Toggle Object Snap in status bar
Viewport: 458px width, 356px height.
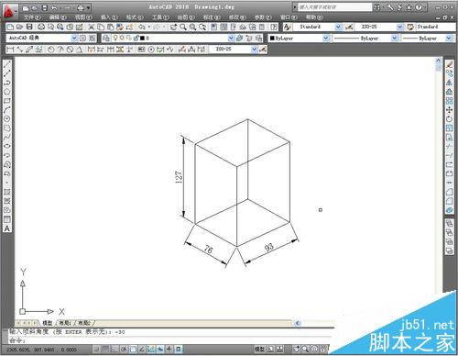pos(133,349)
